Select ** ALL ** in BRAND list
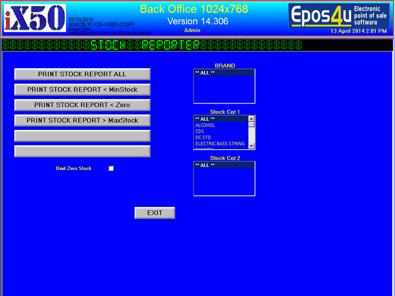395x296 pixels. 224,73
